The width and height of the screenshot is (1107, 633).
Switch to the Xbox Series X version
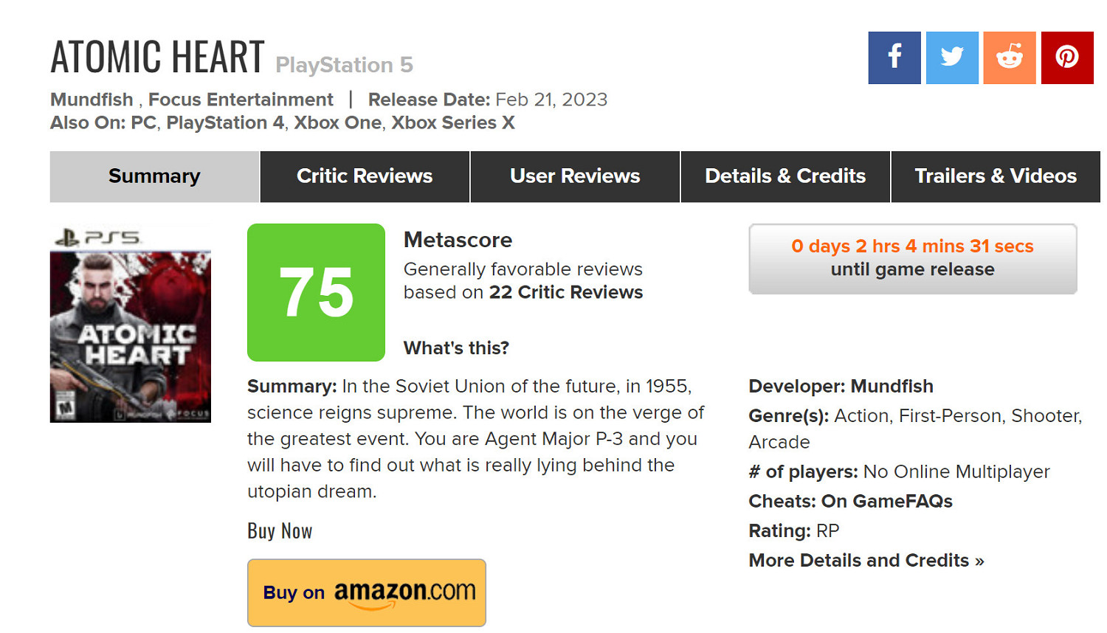pyautogui.click(x=452, y=122)
